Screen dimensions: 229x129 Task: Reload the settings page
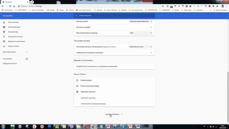pyautogui.click(x=10, y=6)
